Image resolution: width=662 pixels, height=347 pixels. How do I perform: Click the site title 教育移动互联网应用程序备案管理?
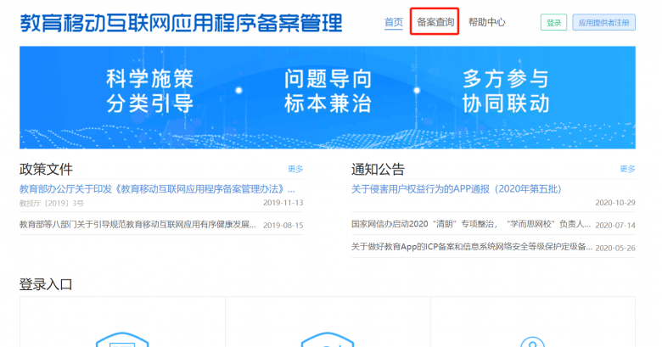click(181, 23)
